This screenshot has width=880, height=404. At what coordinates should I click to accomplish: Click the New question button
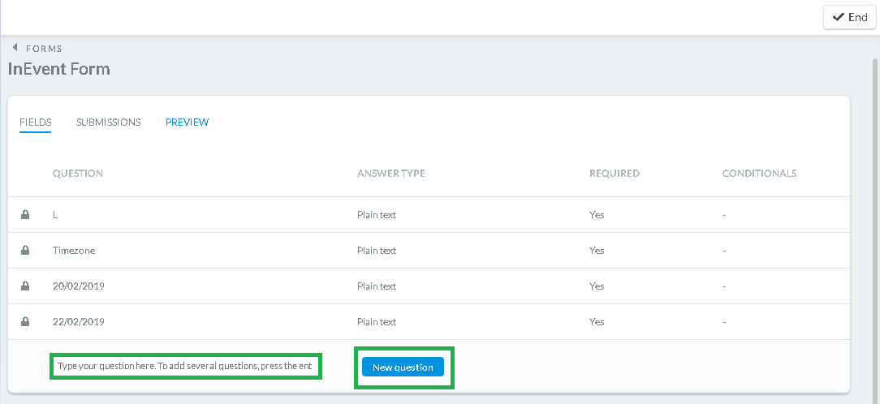403,367
